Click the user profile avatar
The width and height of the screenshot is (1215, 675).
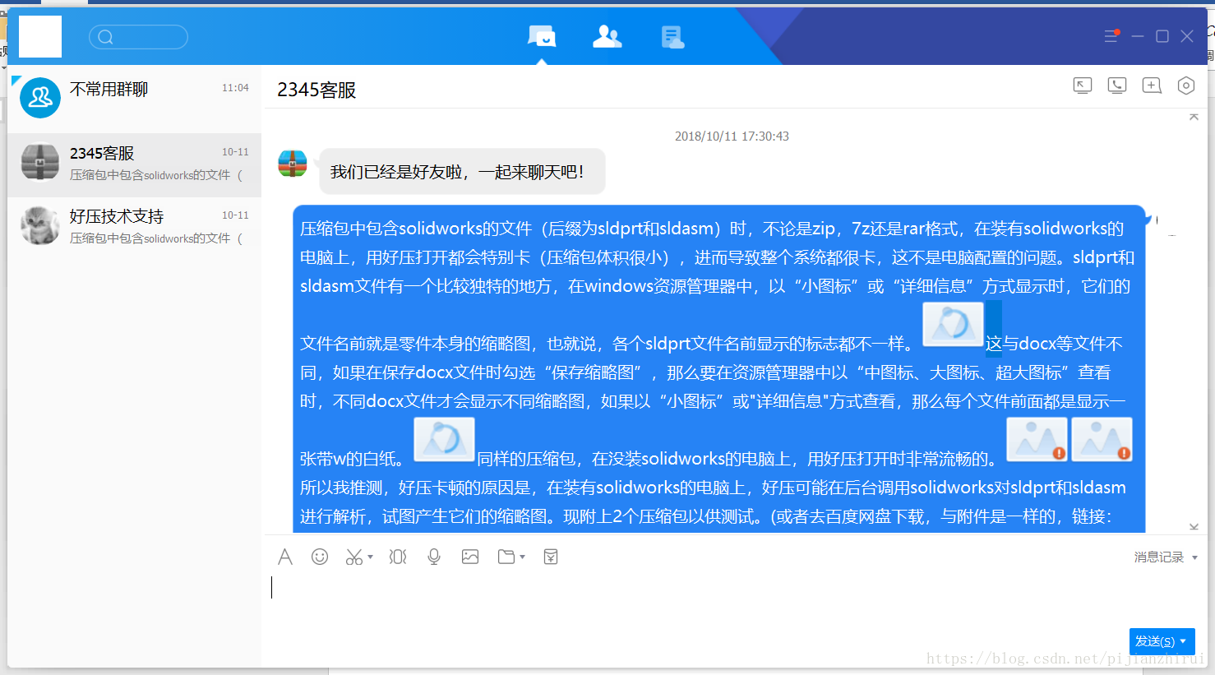pyautogui.click(x=40, y=36)
